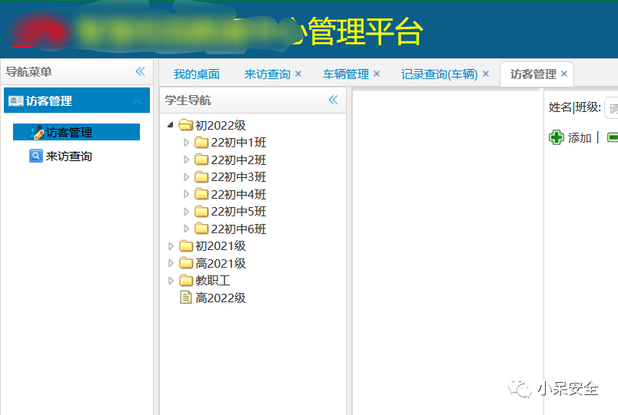Switch to the 车辆管理 tab
The width and height of the screenshot is (618, 415).
pos(346,74)
